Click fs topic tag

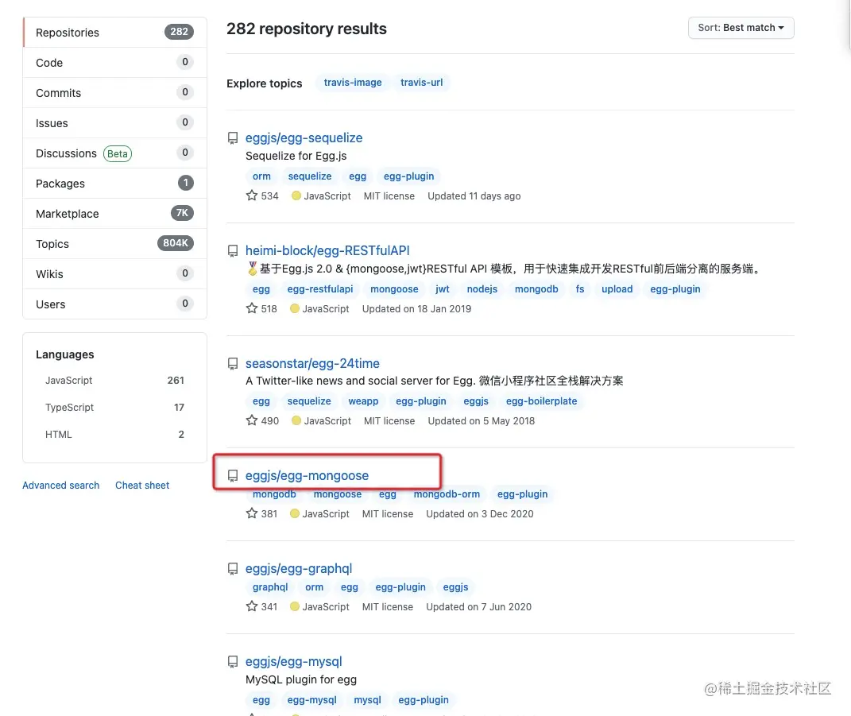[580, 289]
